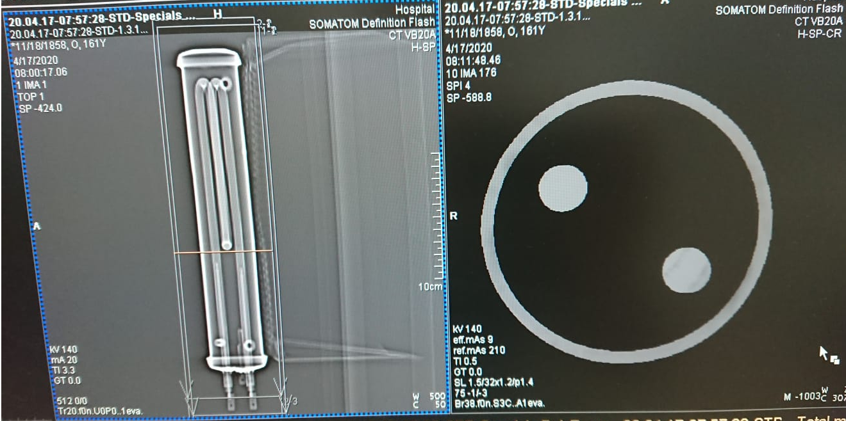
Task: Click the H orientation marker above the topogram
Action: pos(218,14)
